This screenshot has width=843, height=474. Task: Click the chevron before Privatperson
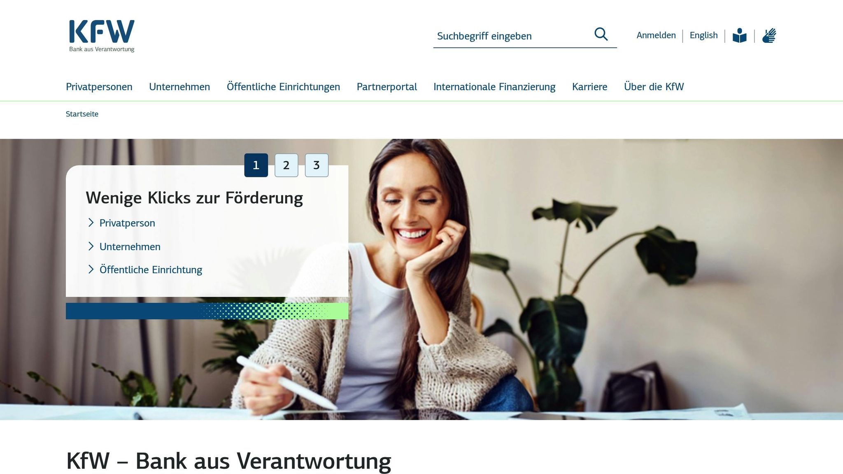click(x=91, y=223)
